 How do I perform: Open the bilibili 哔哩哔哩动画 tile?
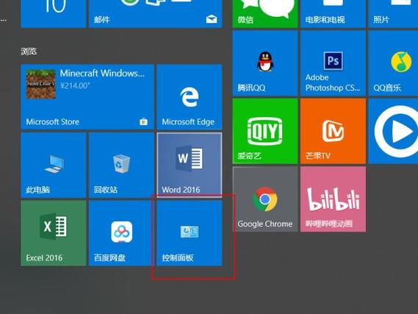[333, 199]
